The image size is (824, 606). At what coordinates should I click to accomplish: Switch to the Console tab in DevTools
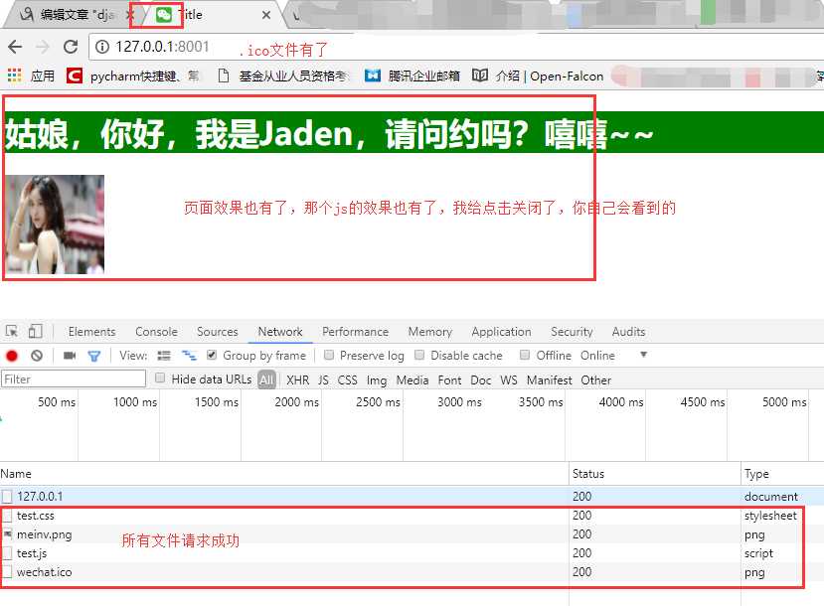tap(156, 332)
